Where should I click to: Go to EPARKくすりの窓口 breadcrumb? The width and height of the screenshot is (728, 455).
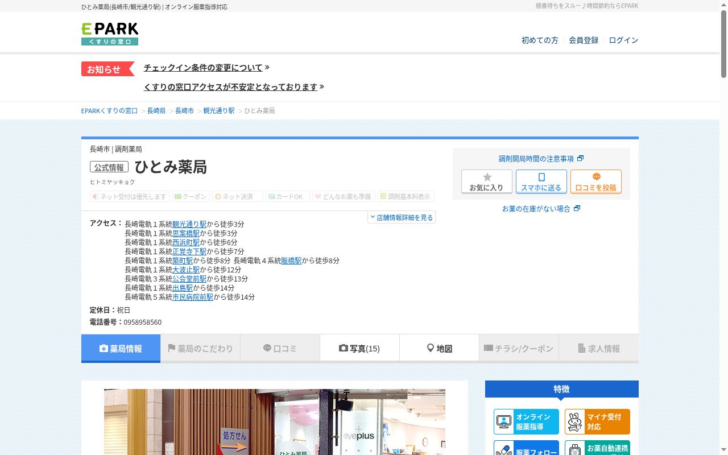(109, 111)
